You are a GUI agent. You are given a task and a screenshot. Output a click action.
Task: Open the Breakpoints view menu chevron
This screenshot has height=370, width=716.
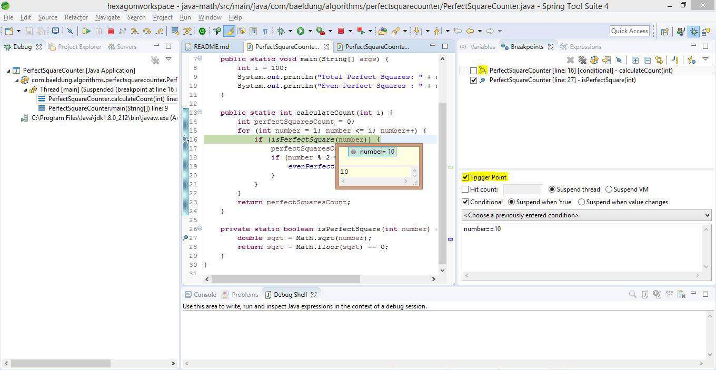pyautogui.click(x=707, y=59)
